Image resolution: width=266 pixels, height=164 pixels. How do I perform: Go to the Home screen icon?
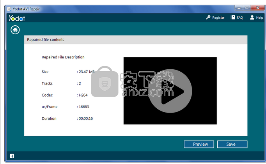tap(15, 30)
